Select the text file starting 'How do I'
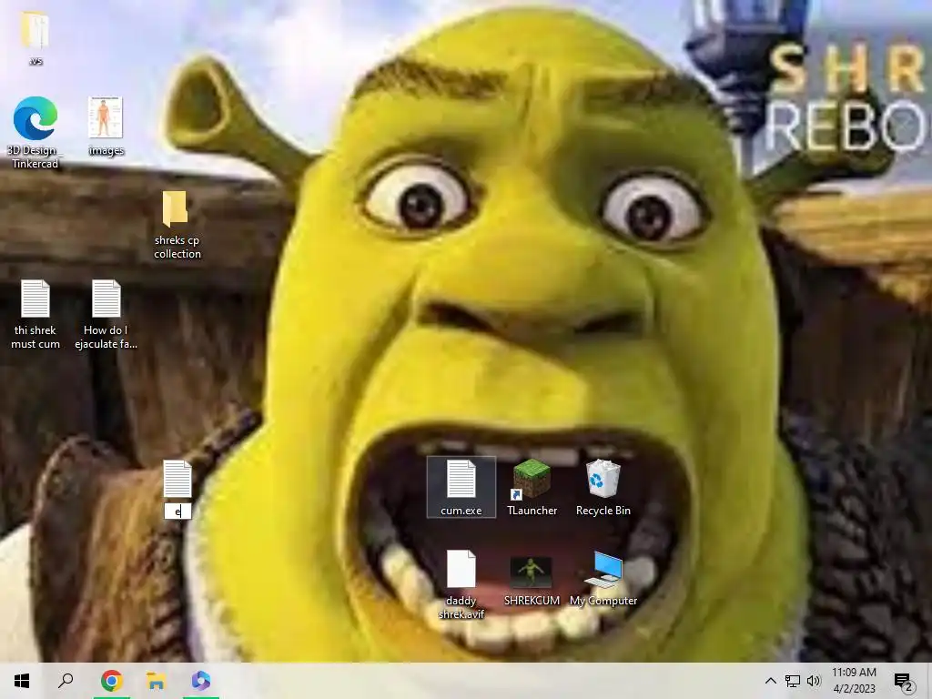Screen dimensions: 932x699 point(106,314)
